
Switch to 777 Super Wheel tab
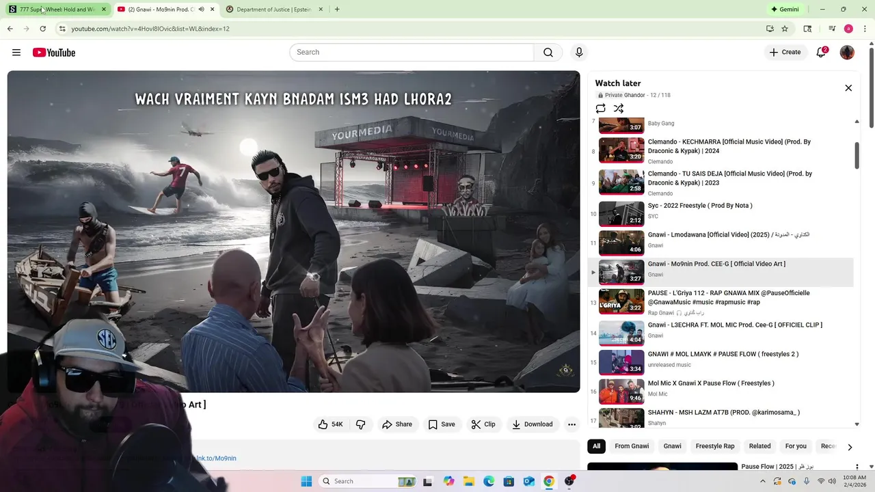tap(57, 10)
